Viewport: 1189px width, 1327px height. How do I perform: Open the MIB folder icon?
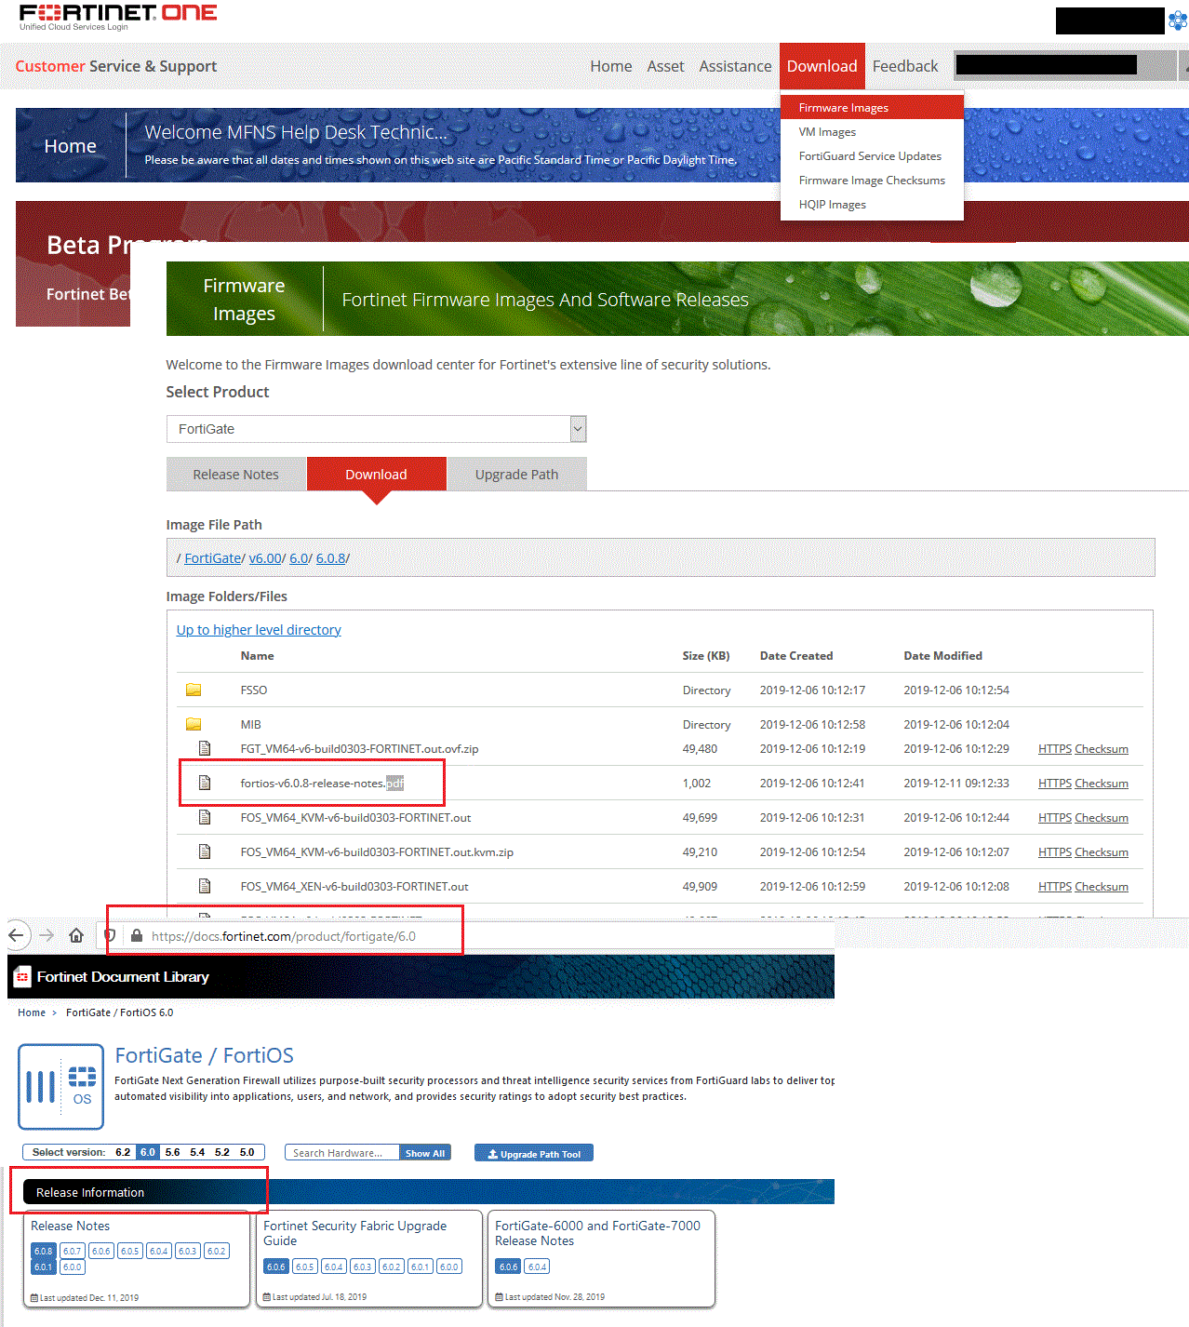194,724
